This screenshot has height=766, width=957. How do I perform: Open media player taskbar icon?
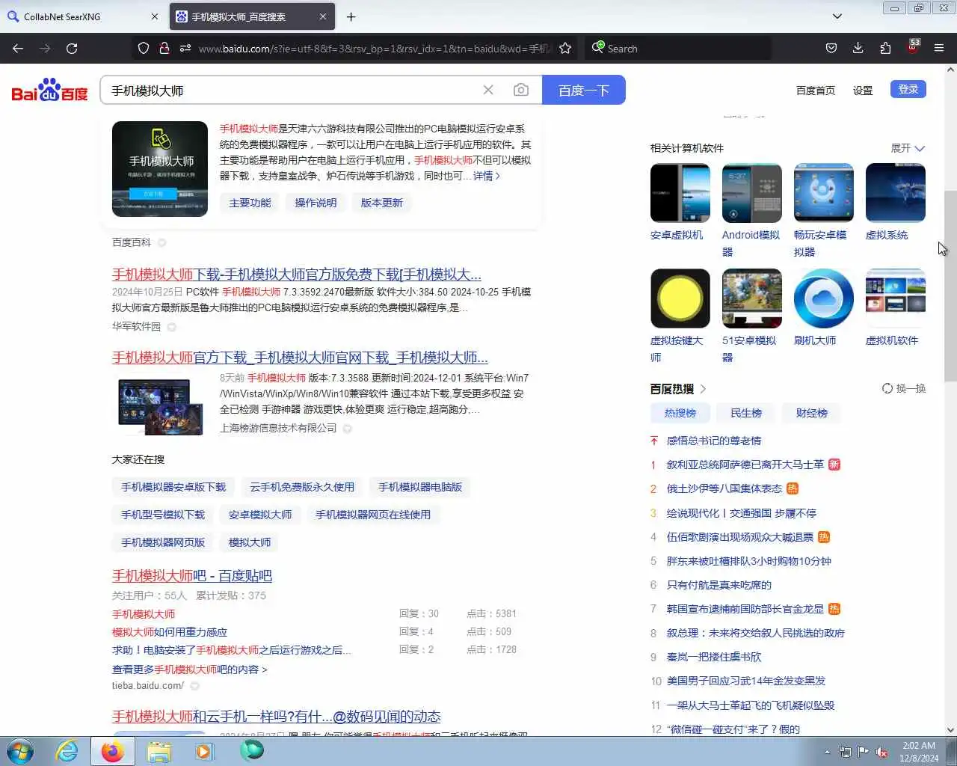click(x=204, y=751)
